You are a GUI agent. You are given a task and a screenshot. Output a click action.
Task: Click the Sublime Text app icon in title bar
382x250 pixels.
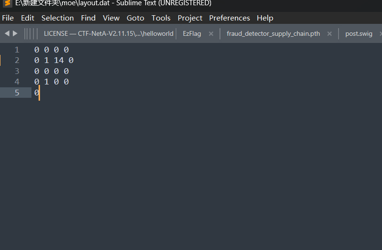pyautogui.click(x=7, y=3)
